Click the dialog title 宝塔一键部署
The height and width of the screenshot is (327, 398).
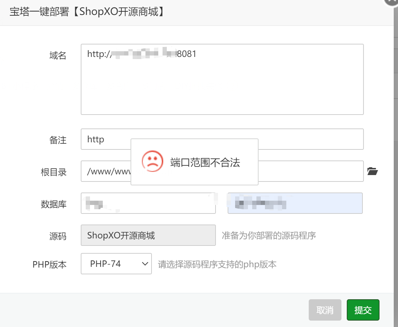click(x=87, y=12)
